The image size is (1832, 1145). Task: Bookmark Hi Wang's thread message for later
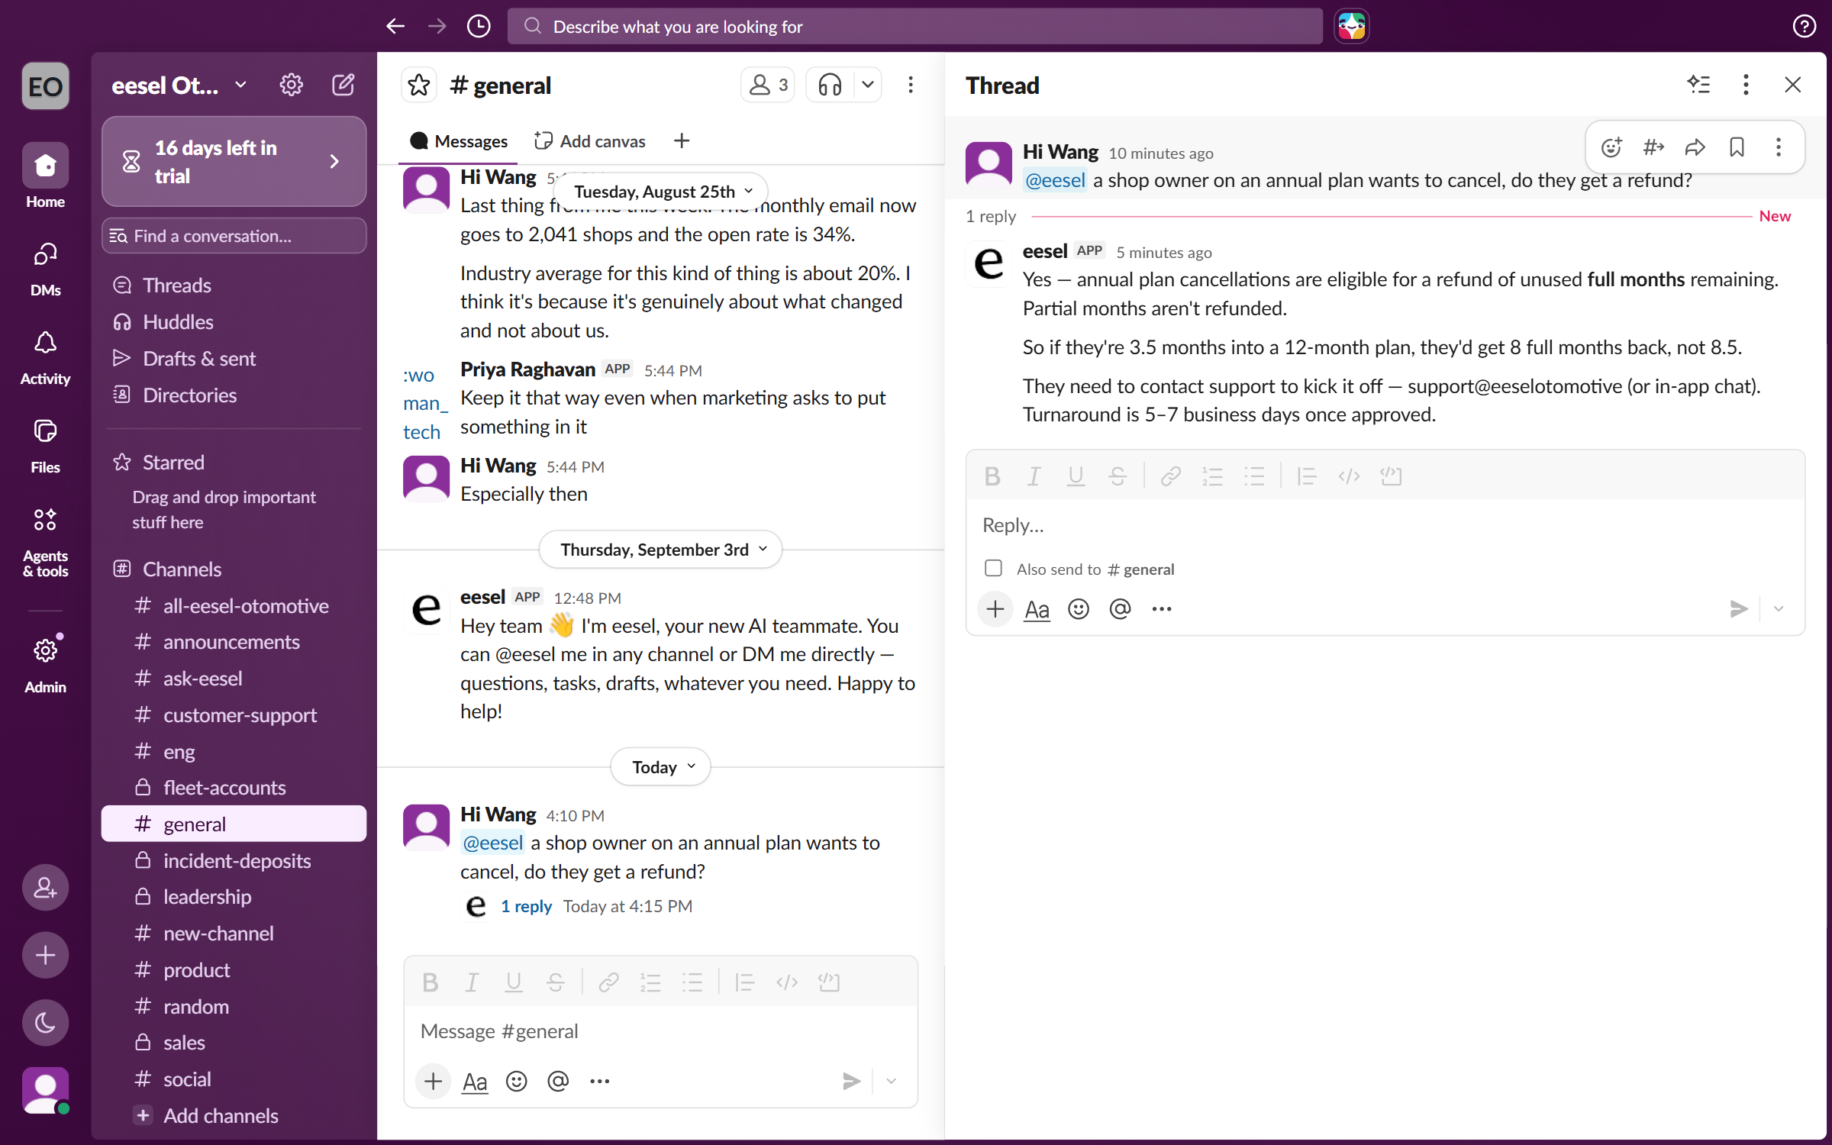[1737, 147]
